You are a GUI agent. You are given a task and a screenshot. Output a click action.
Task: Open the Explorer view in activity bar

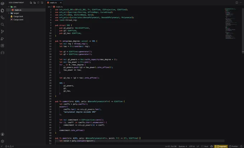(3, 10)
